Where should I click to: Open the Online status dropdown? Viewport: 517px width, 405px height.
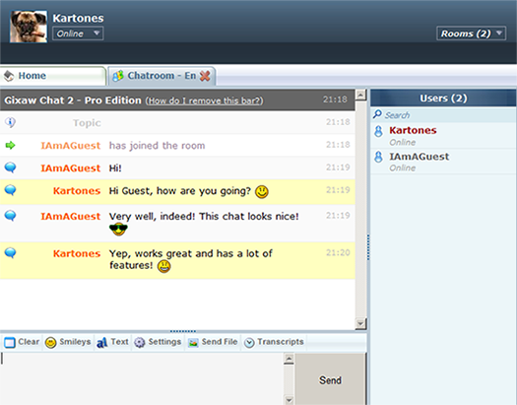(x=78, y=34)
